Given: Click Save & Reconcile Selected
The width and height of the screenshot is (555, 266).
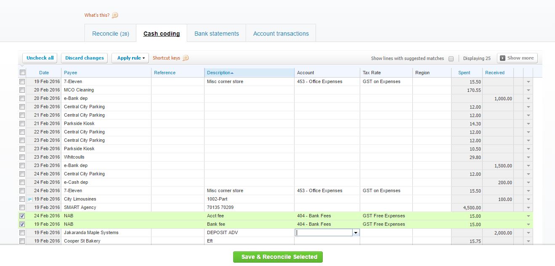Looking at the screenshot, I should (278, 257).
